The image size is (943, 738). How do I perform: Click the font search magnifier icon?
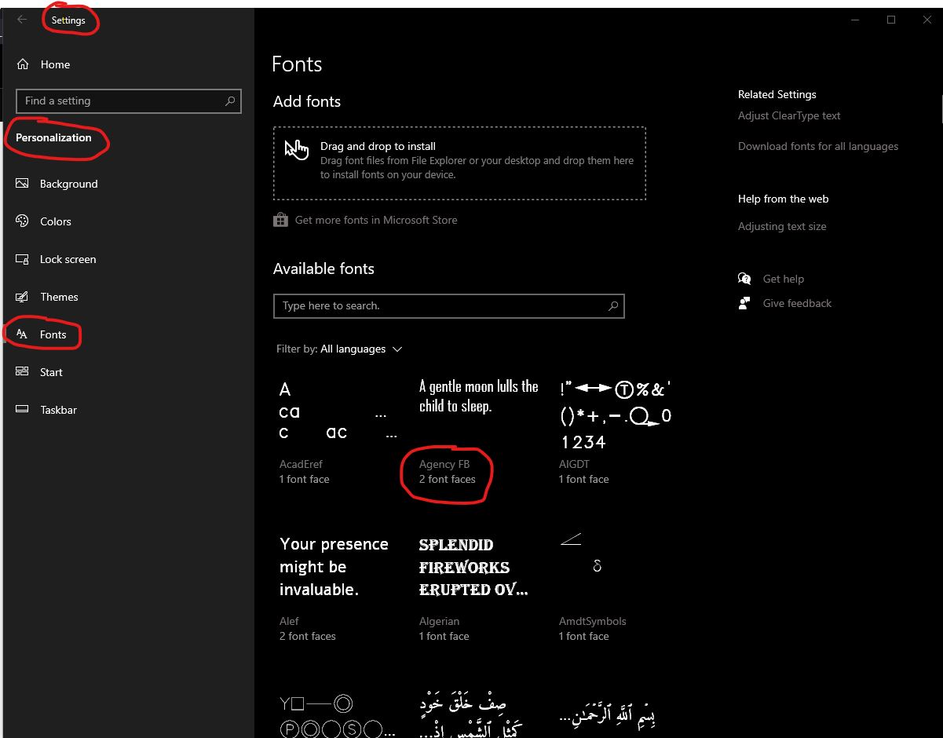coord(613,305)
